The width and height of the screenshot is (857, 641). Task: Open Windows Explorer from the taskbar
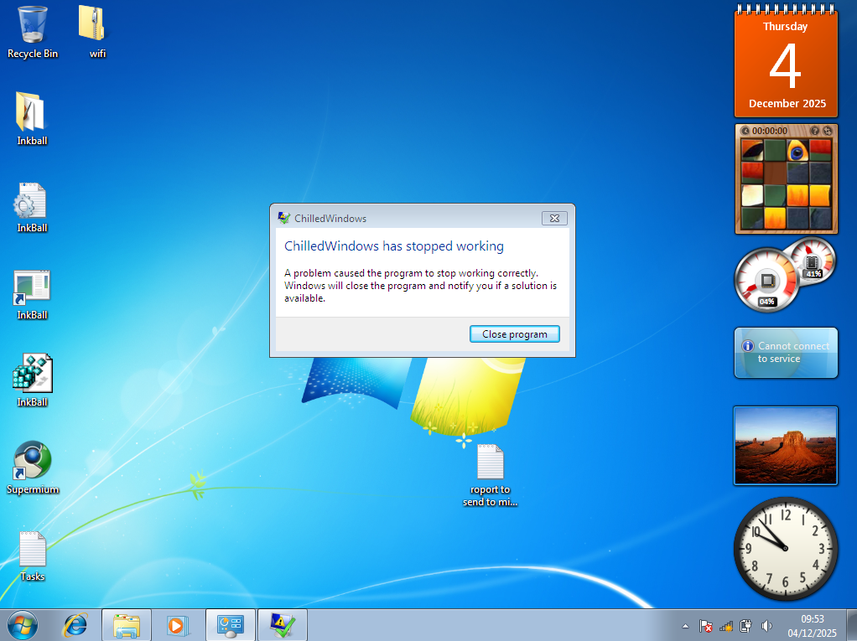127,625
